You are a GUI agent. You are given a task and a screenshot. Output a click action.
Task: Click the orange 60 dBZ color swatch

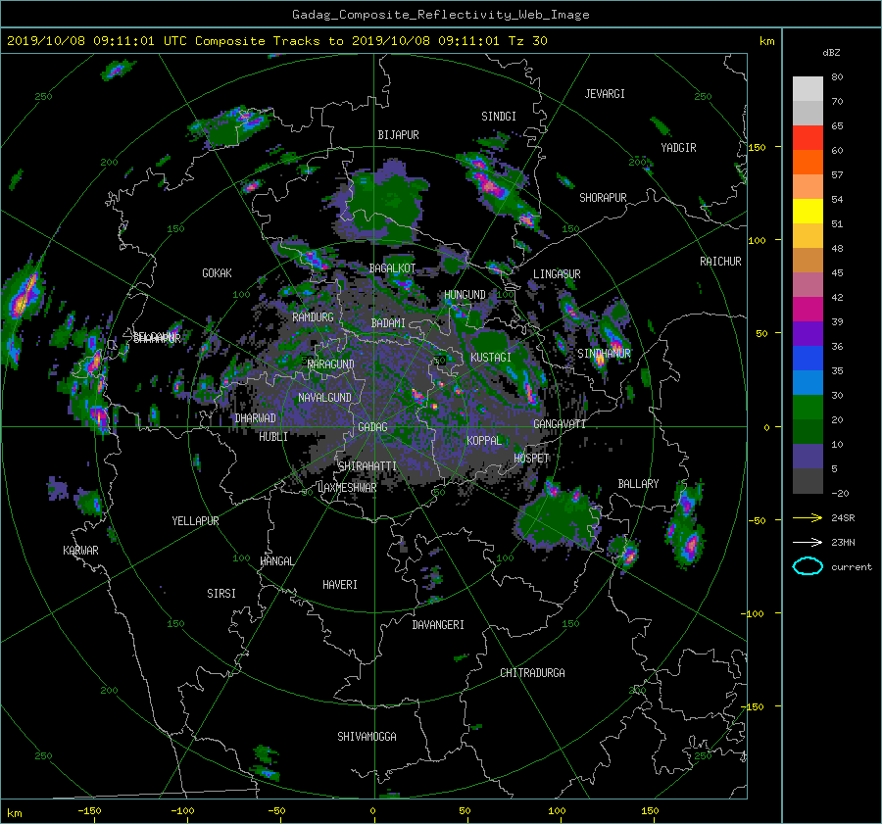[x=808, y=163]
